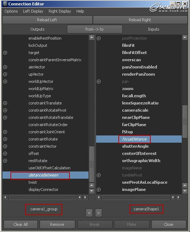Select focusDistance in Inputs list
The height and width of the screenshot is (232, 190).
click(x=139, y=139)
